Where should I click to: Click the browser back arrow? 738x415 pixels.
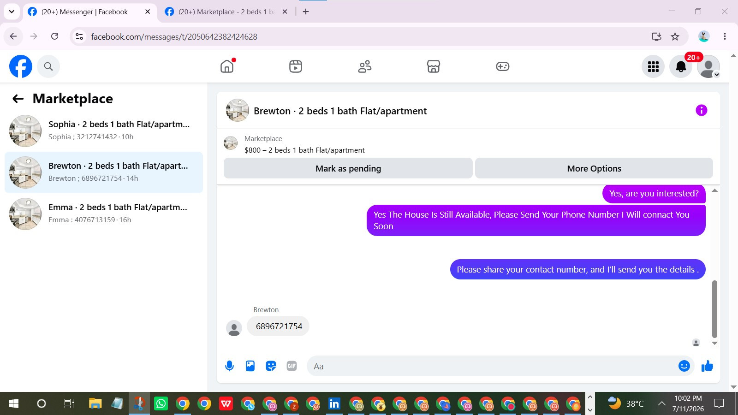point(13,36)
